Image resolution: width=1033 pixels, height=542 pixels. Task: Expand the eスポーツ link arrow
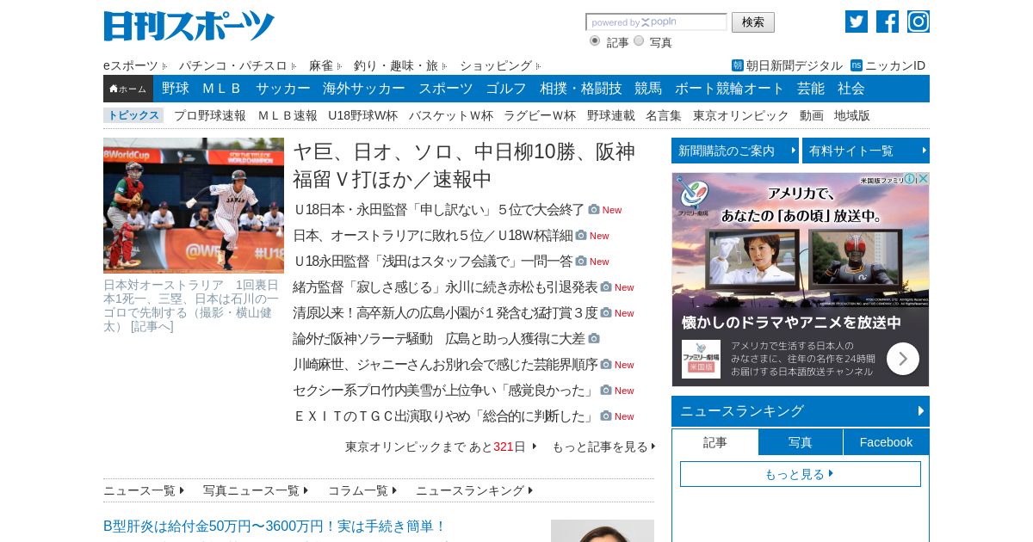tap(164, 65)
